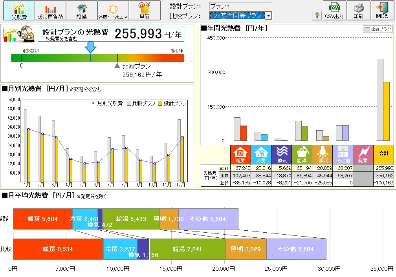Click the 給湯 7,241 comparison bar segment

point(188,249)
